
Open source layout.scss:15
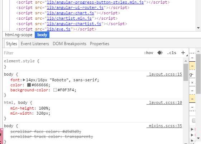(x=164, y=74)
